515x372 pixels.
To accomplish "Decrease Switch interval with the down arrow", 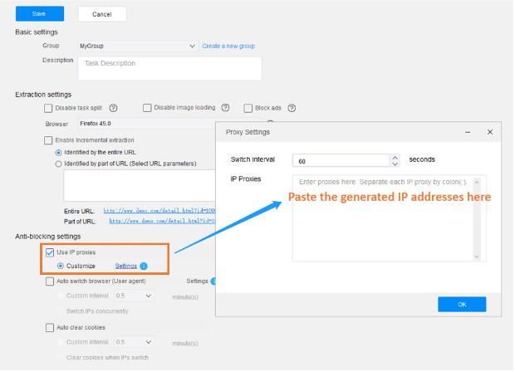I will point(395,164).
